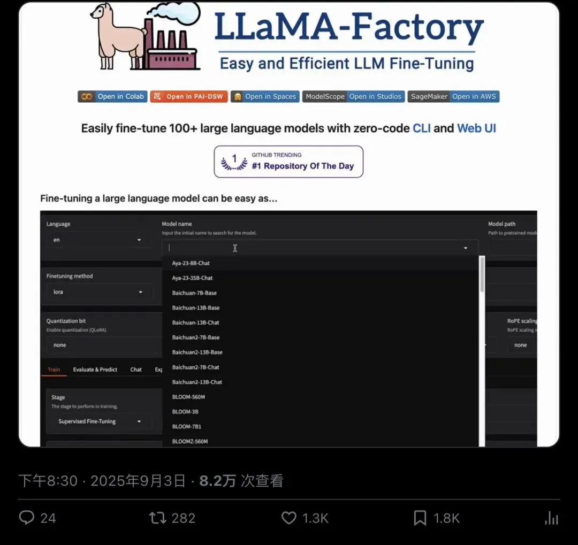Image resolution: width=578 pixels, height=545 pixels.
Task: Open the Stage Supervised Fine-Tuning dropdown
Action: point(100,421)
